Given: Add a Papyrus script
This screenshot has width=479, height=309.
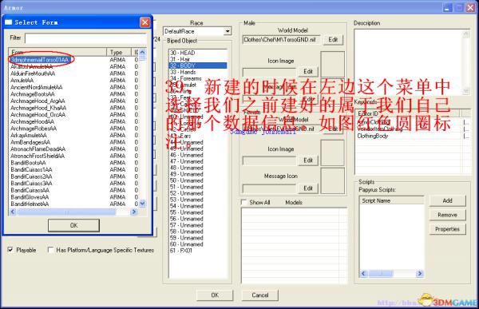Looking at the screenshot, I should (x=448, y=200).
